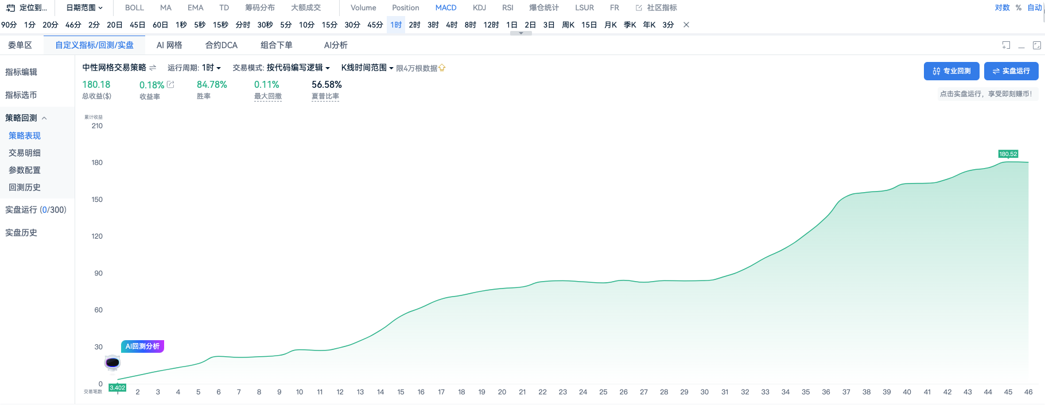Click the fullscreen panel icon
The height and width of the screenshot is (409, 1045).
click(x=1037, y=45)
